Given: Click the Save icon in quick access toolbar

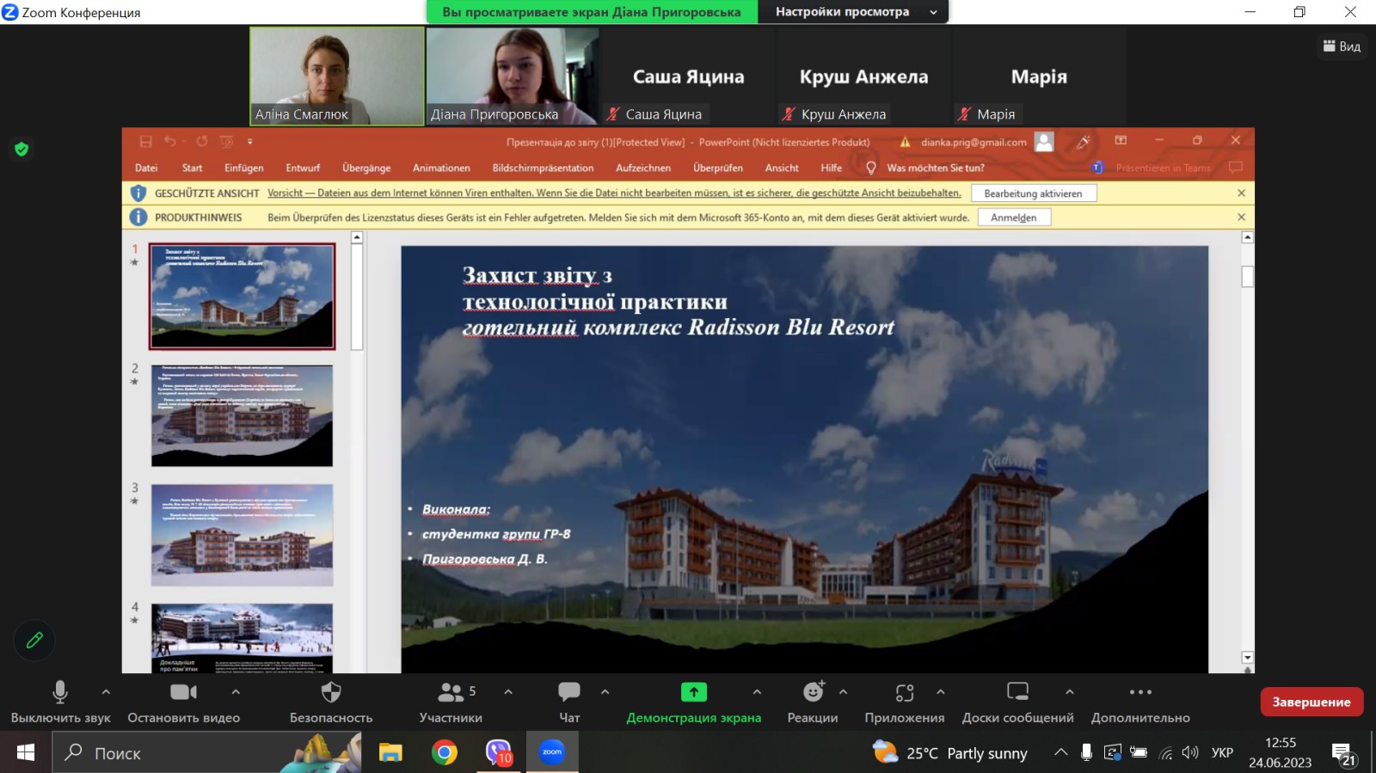Looking at the screenshot, I should click(x=145, y=141).
